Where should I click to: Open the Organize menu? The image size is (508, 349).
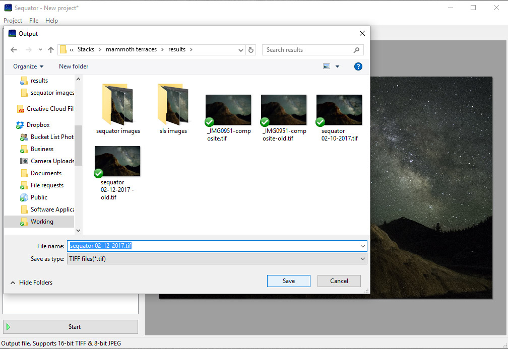point(28,66)
